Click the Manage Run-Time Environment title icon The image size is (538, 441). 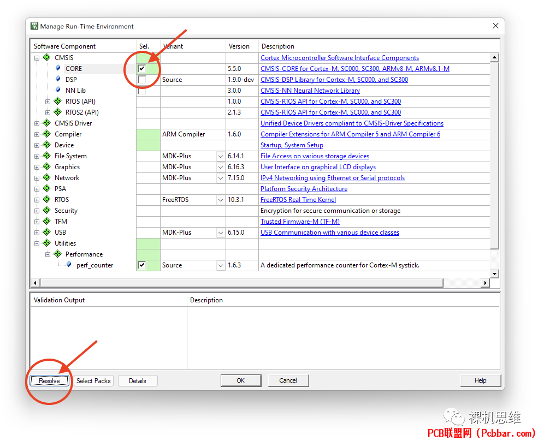pyautogui.click(x=34, y=26)
